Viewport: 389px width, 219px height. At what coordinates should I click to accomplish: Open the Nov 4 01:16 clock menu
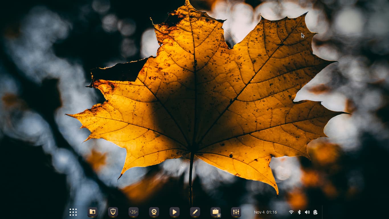[265, 212]
